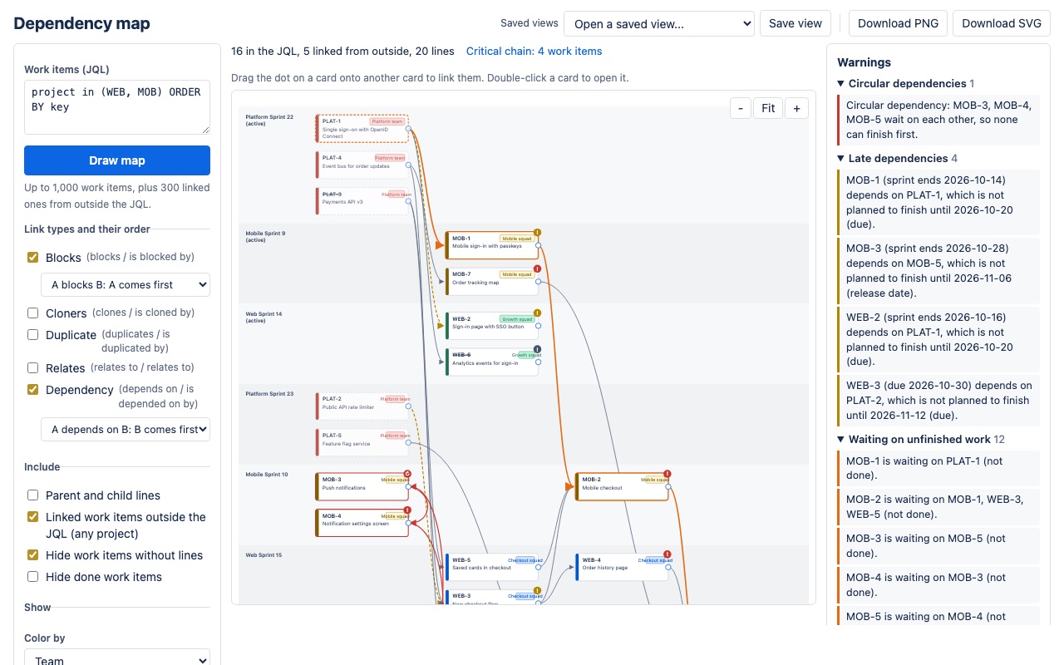Click the yellow warning badge on WEB-2
Screen dimensions: 1064x665
coord(538,313)
